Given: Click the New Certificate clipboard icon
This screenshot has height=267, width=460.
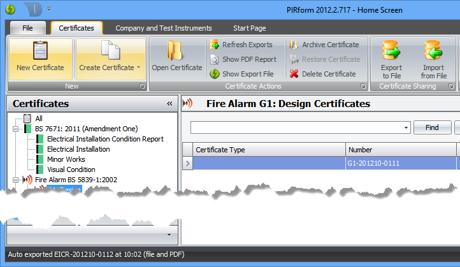Looking at the screenshot, I should pyautogui.click(x=40, y=51).
